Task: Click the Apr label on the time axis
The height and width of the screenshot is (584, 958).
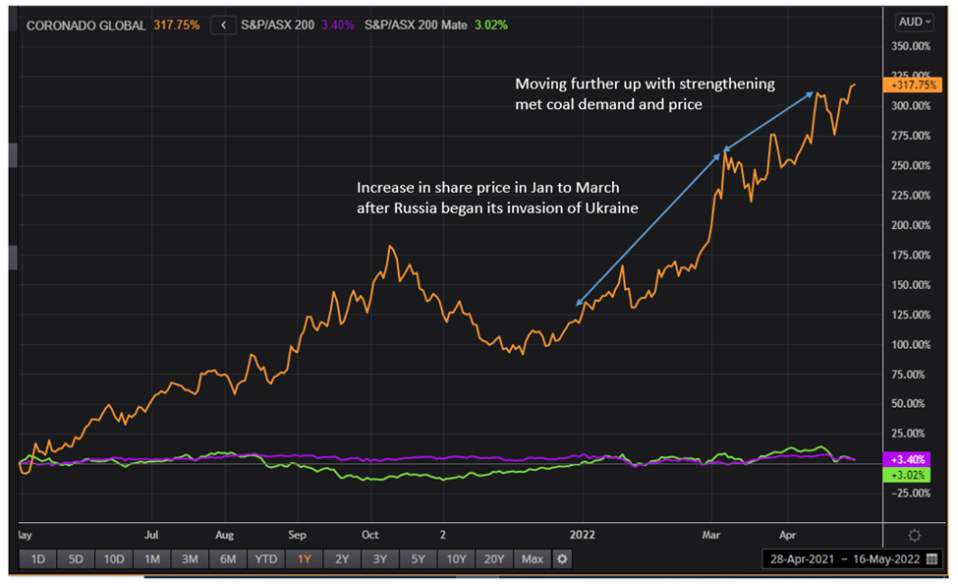Action: click(x=788, y=535)
